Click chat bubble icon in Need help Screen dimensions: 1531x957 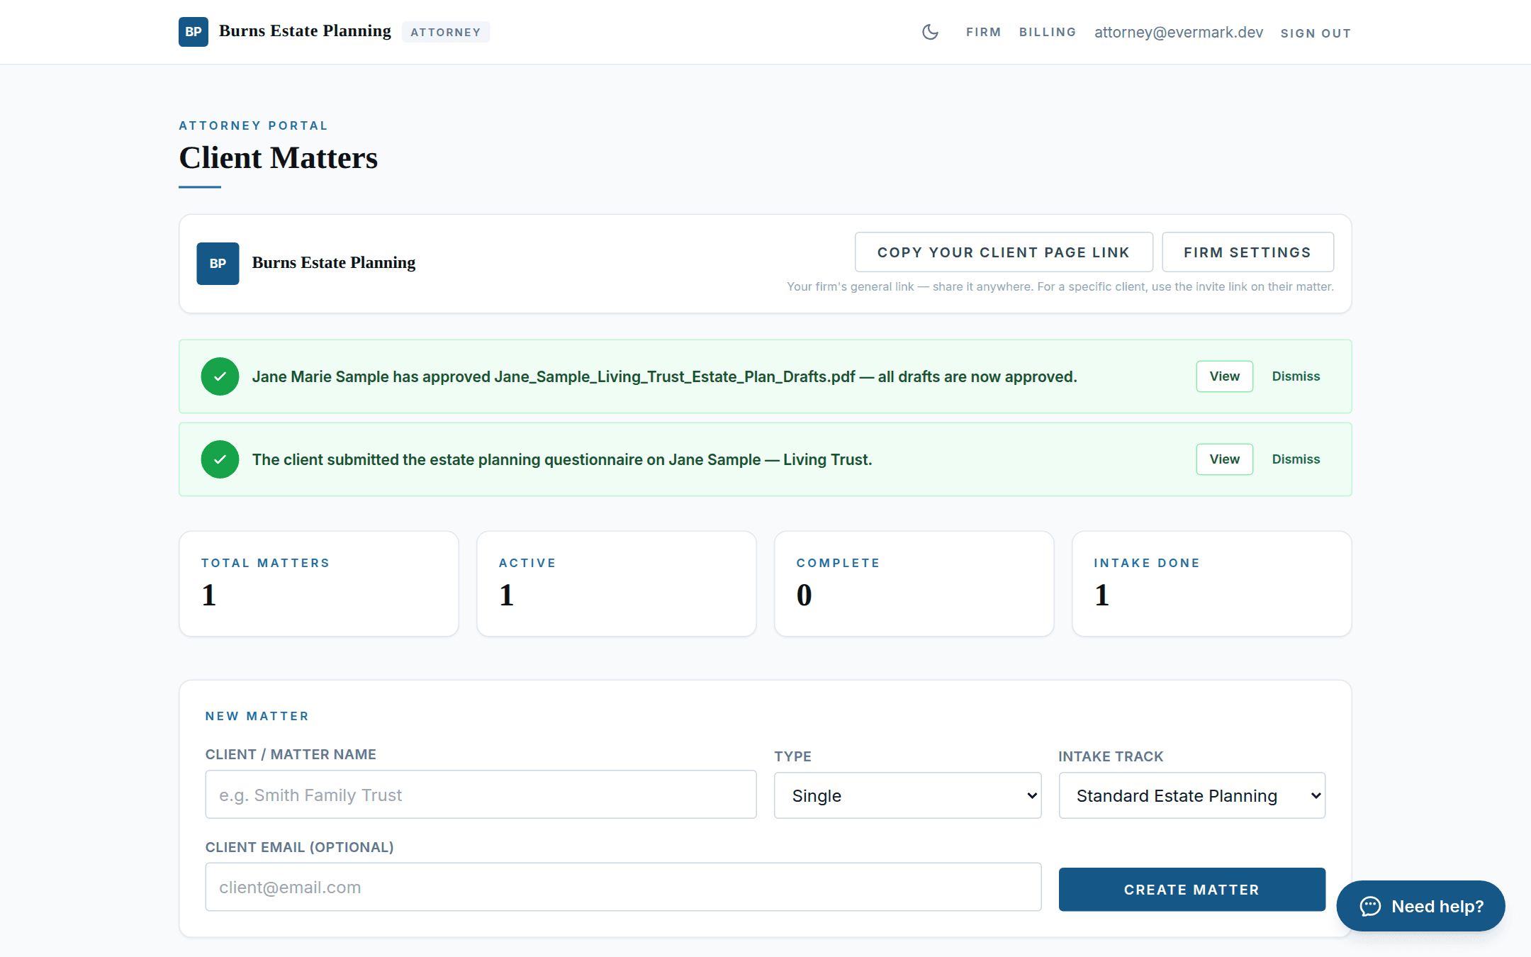click(1370, 906)
